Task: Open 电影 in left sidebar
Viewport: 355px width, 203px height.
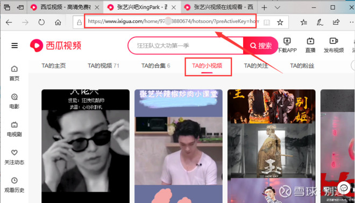Action: point(15,101)
